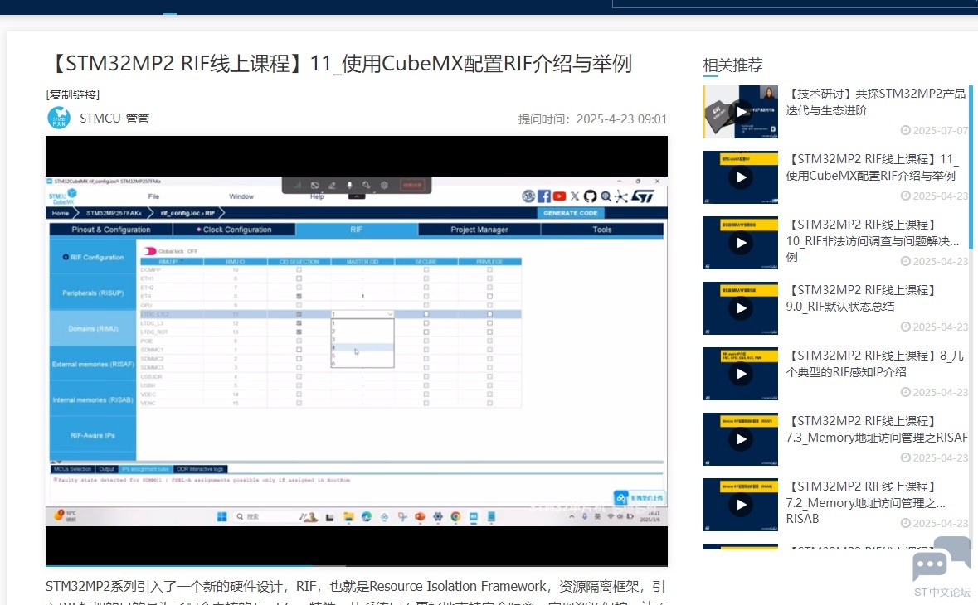Open the DDR interactive logs tab

(200, 468)
